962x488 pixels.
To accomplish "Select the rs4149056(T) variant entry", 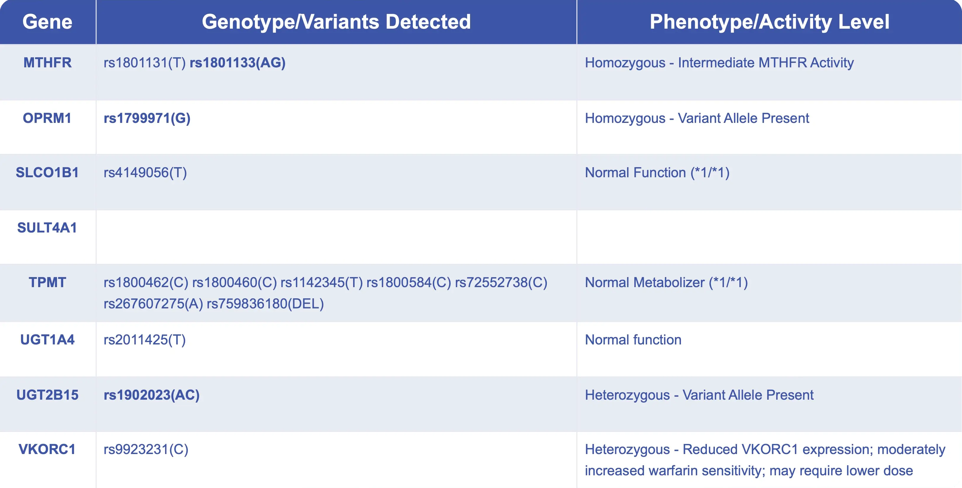I will tap(145, 173).
